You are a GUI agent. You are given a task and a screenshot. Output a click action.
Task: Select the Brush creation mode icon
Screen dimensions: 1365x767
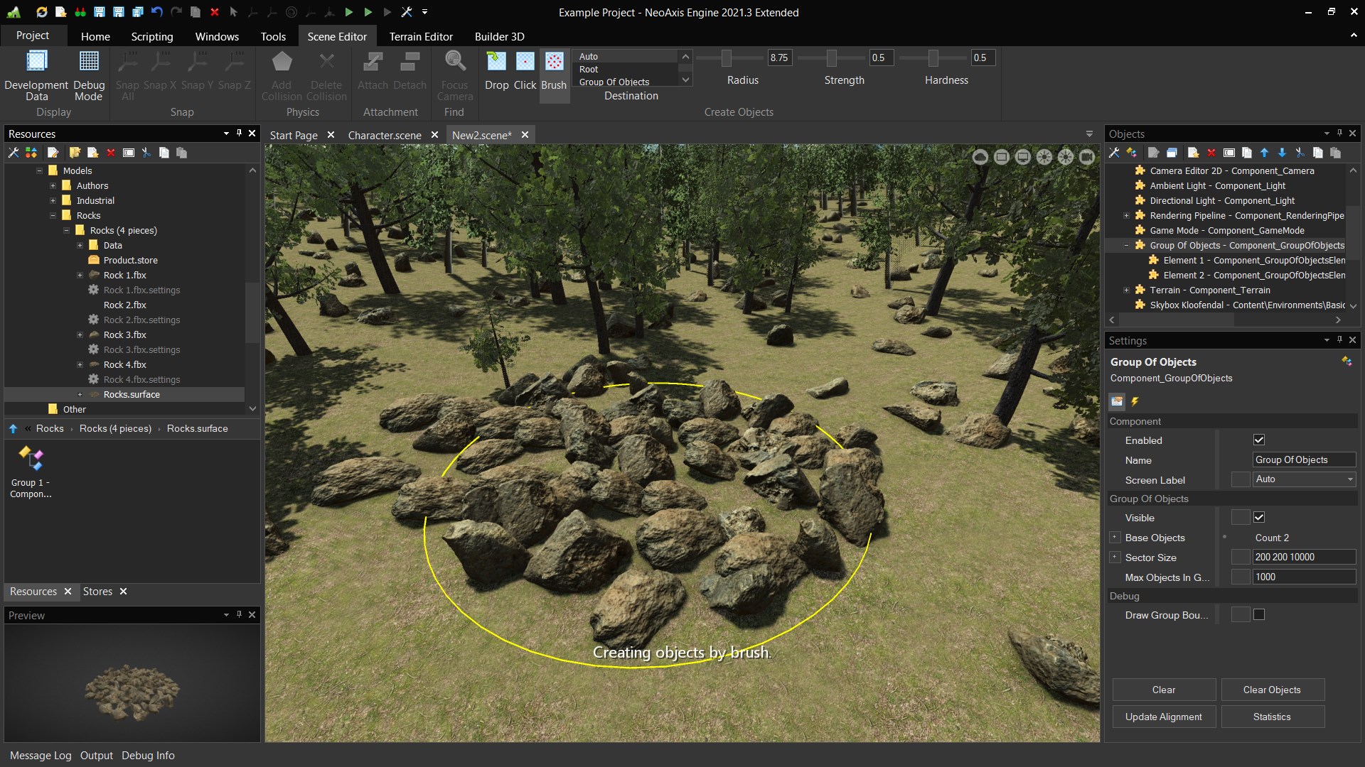pyautogui.click(x=554, y=62)
